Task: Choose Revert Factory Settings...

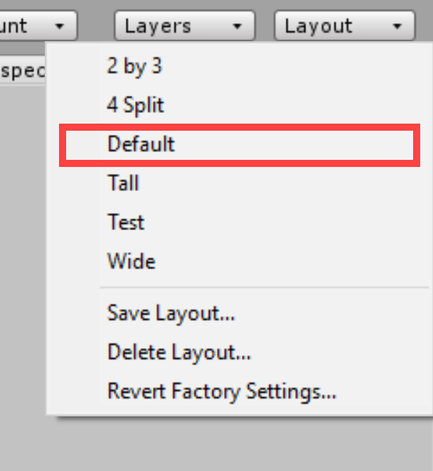Action: pyautogui.click(x=222, y=391)
